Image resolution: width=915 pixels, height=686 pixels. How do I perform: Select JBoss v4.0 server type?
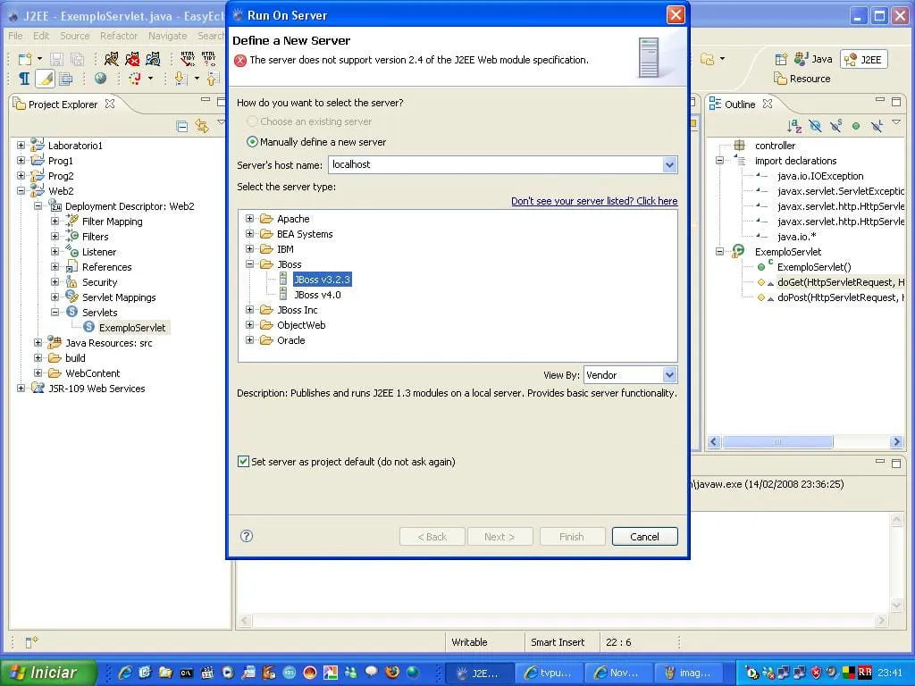pyautogui.click(x=317, y=295)
